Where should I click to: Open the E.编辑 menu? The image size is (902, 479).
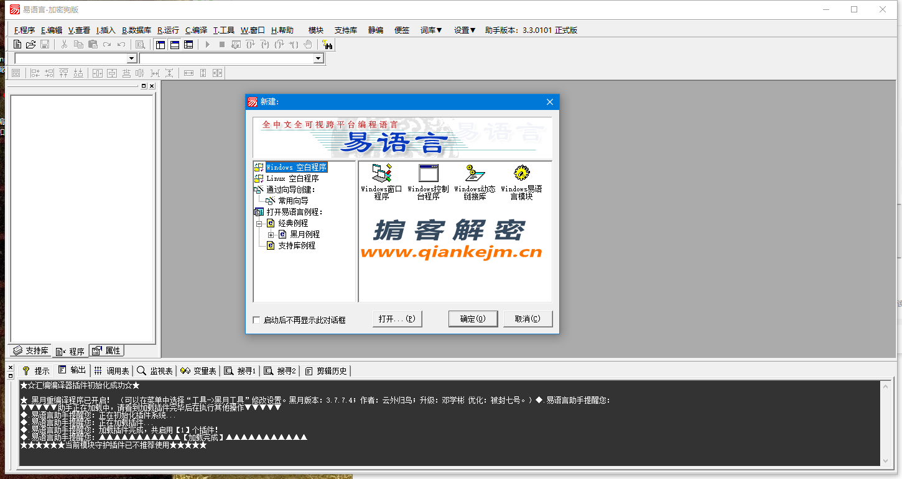pos(52,30)
